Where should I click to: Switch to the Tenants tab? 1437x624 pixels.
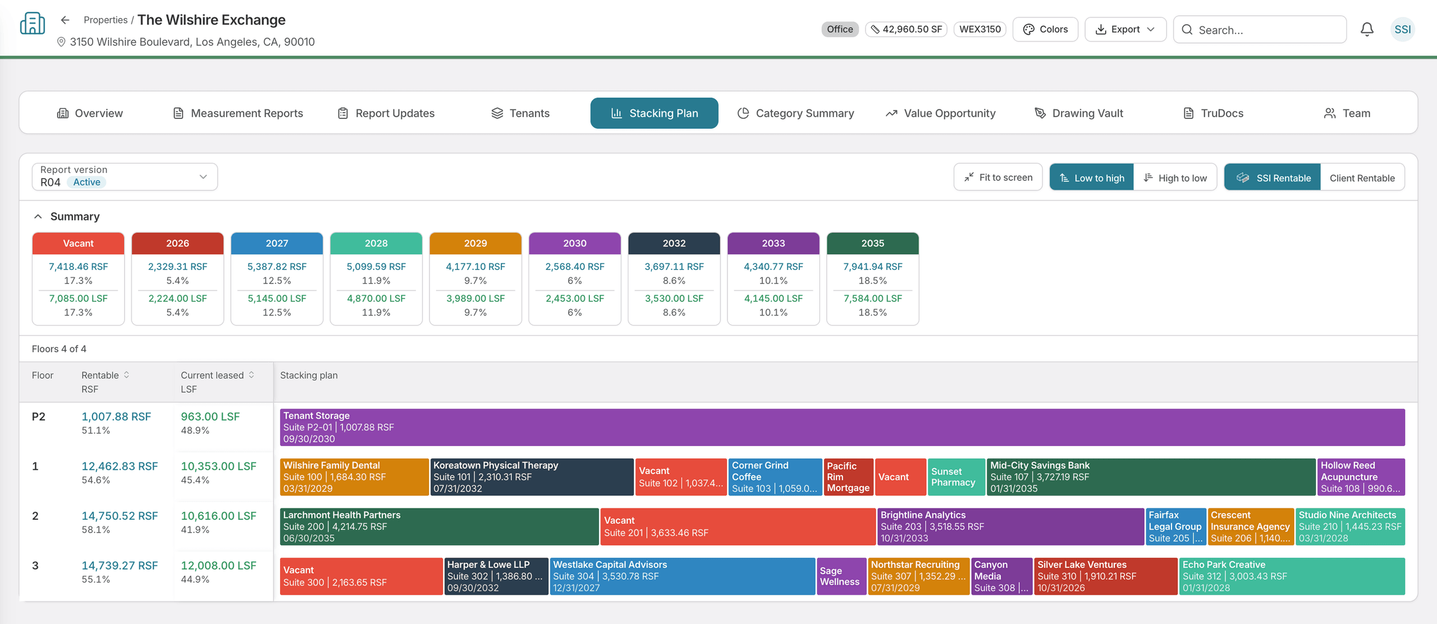point(520,113)
